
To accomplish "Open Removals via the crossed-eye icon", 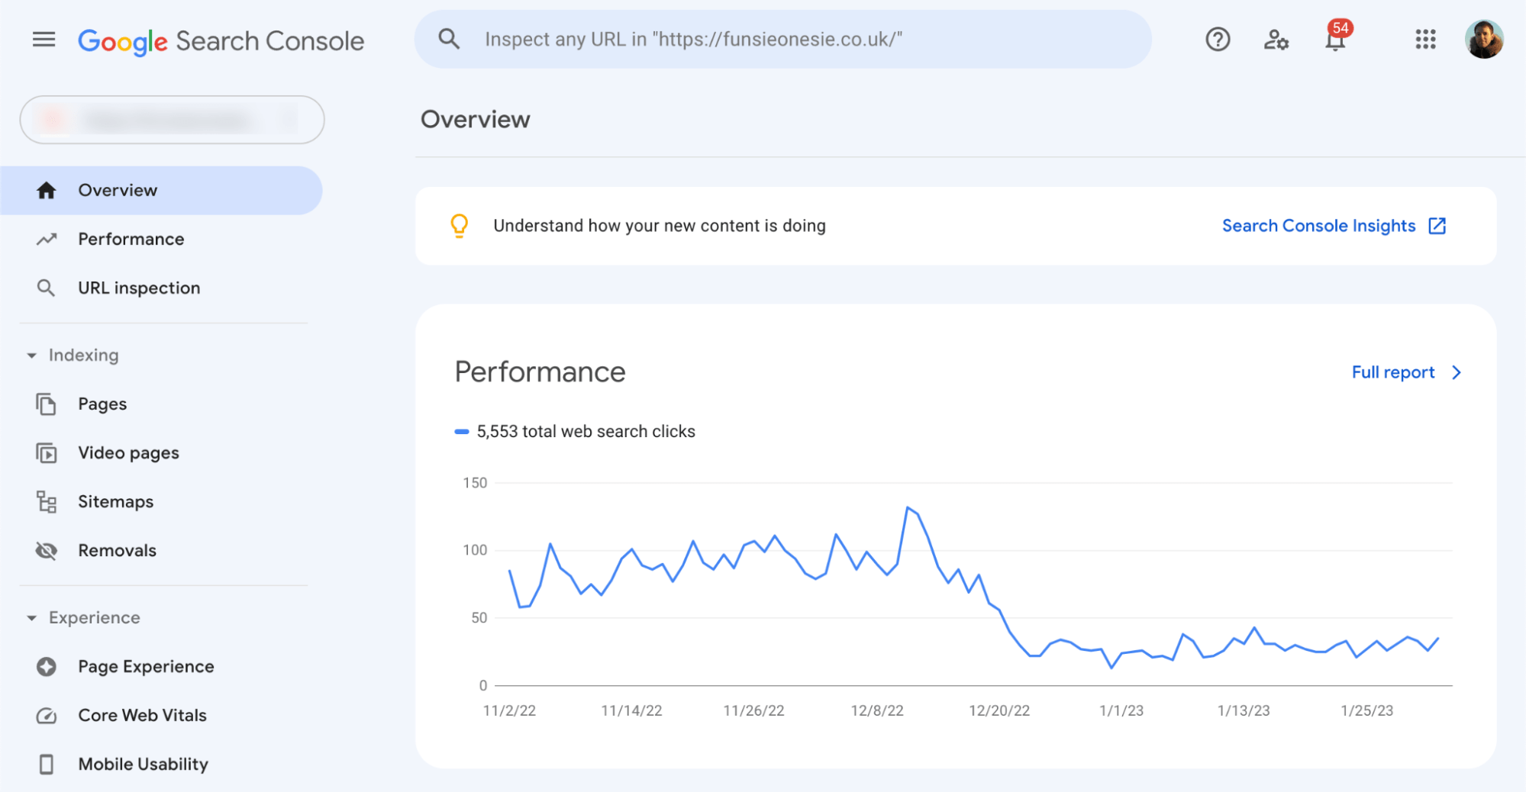I will 46,550.
